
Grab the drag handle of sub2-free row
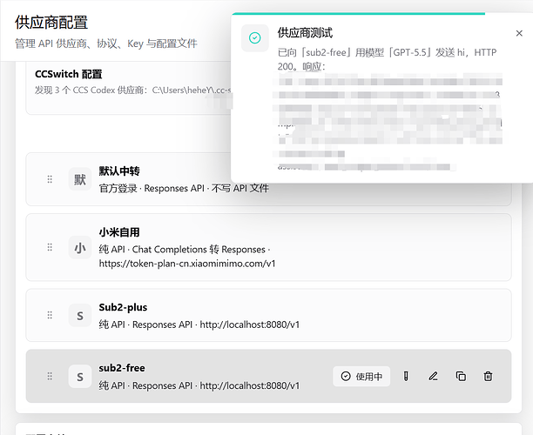tap(50, 376)
